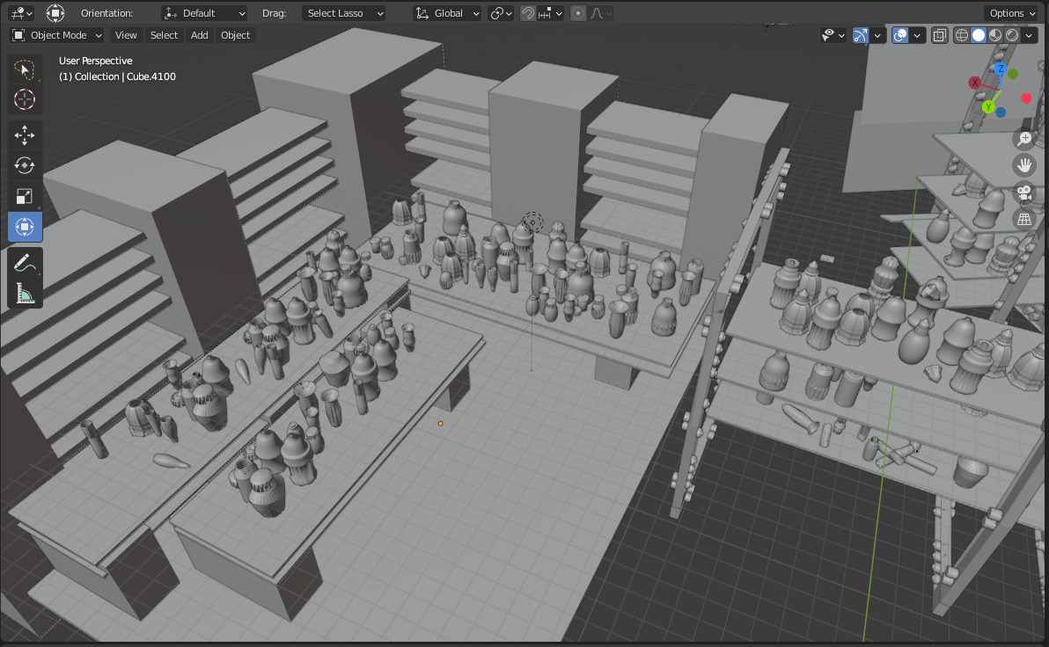Click the active tool settings icon
This screenshot has width=1049, height=647.
click(55, 13)
